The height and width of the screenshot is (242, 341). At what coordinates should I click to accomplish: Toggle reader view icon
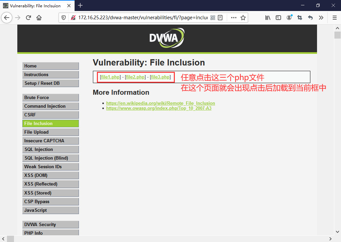220,18
